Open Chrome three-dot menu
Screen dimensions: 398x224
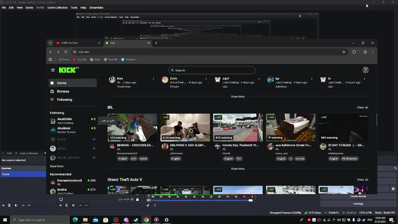[373, 52]
